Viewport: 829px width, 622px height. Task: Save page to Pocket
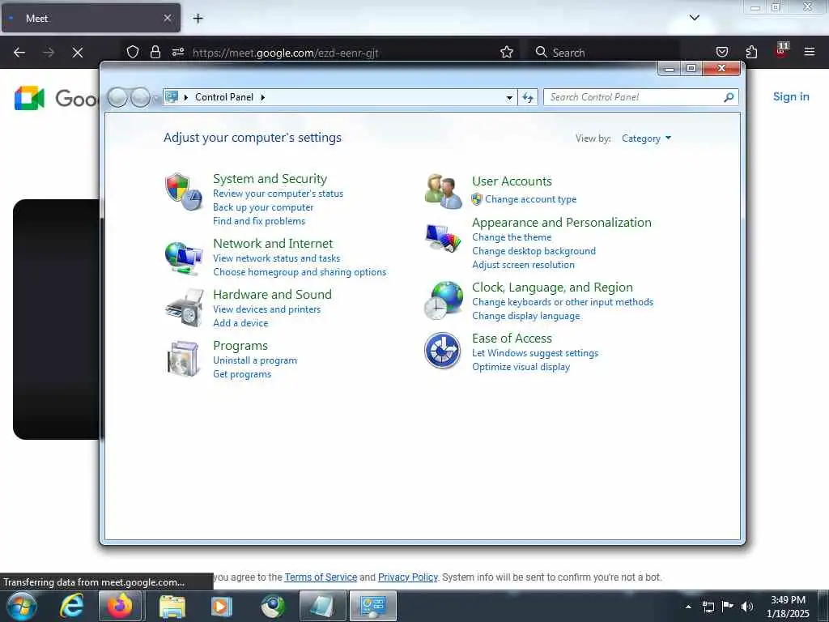point(721,52)
